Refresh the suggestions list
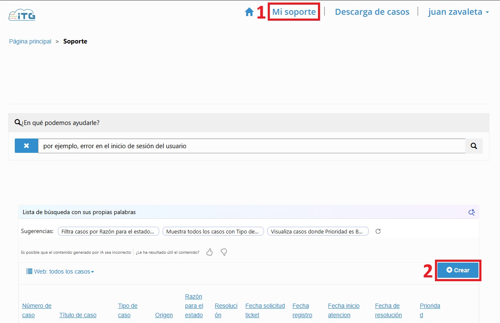The image size is (500, 323). pos(378,231)
